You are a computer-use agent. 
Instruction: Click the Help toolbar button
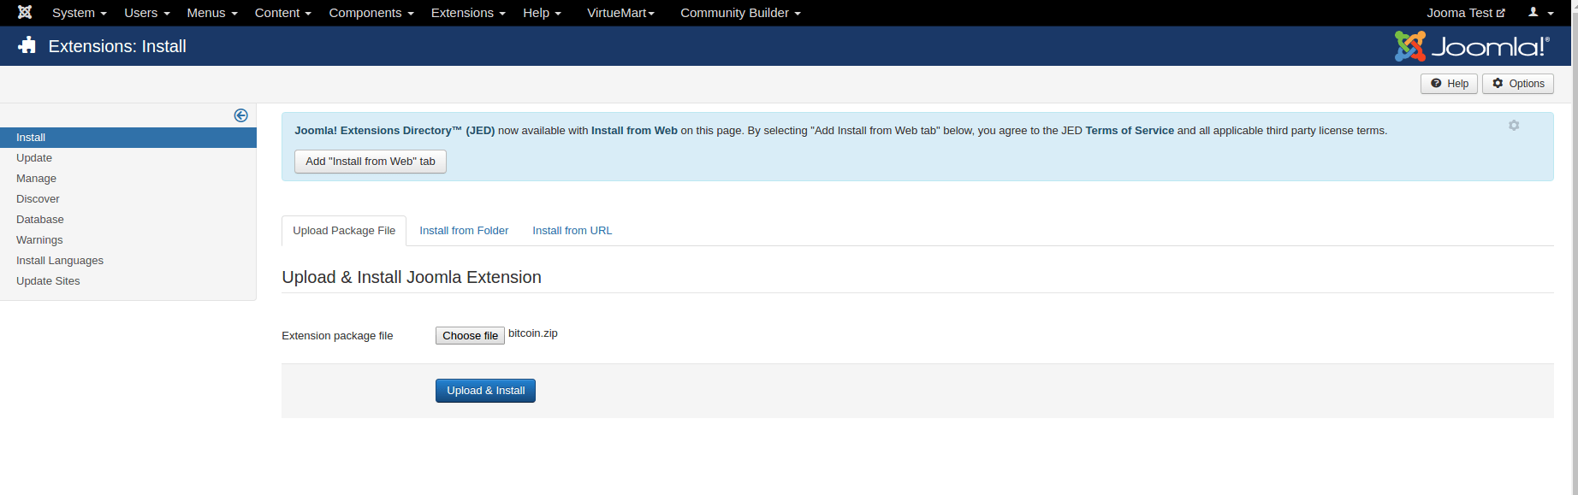1450,84
